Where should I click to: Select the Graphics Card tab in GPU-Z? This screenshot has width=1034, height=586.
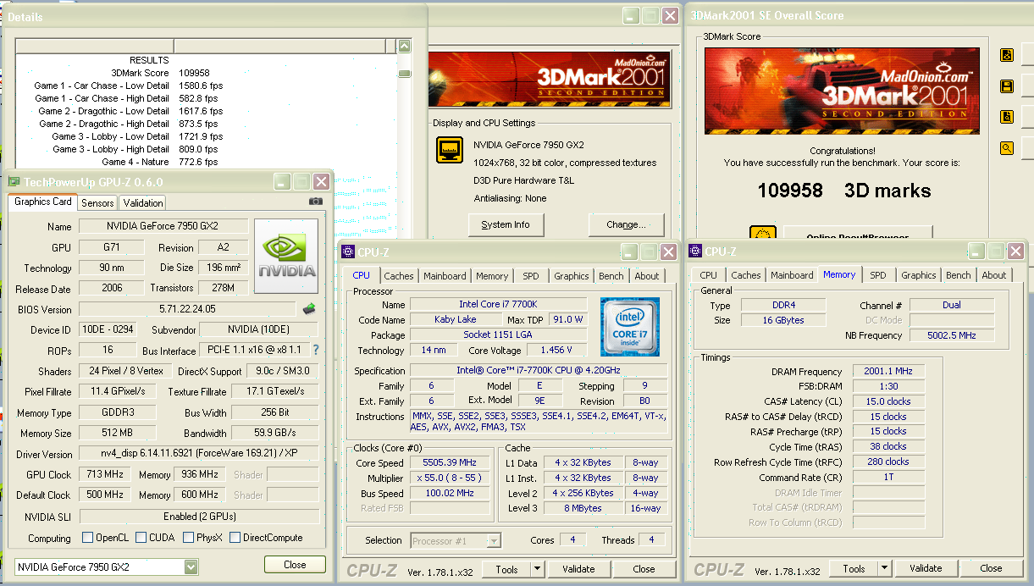(x=43, y=202)
